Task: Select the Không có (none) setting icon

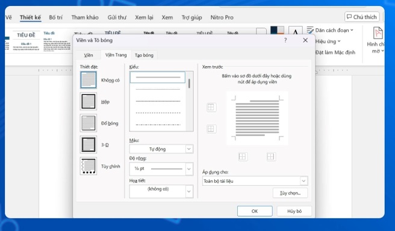Action: tap(88, 80)
